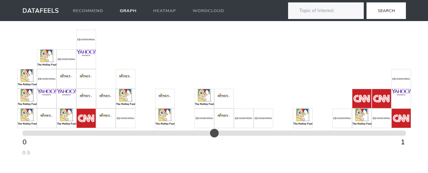
Task: Open the leftmost Yahoo Finance tile
Action: point(47,98)
